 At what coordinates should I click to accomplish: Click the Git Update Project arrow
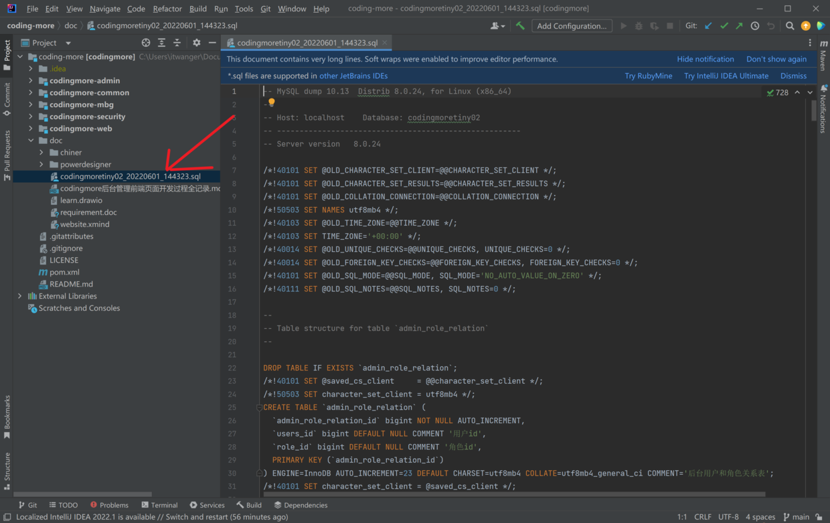709,26
